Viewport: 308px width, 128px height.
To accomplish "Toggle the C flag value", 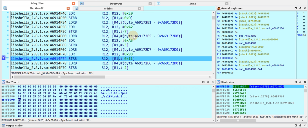I will click(x=304, y=19).
